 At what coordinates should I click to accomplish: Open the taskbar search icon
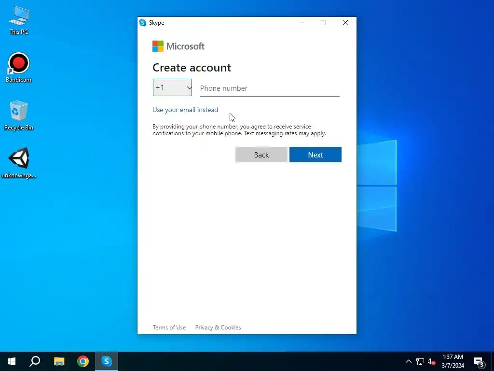coord(35,361)
